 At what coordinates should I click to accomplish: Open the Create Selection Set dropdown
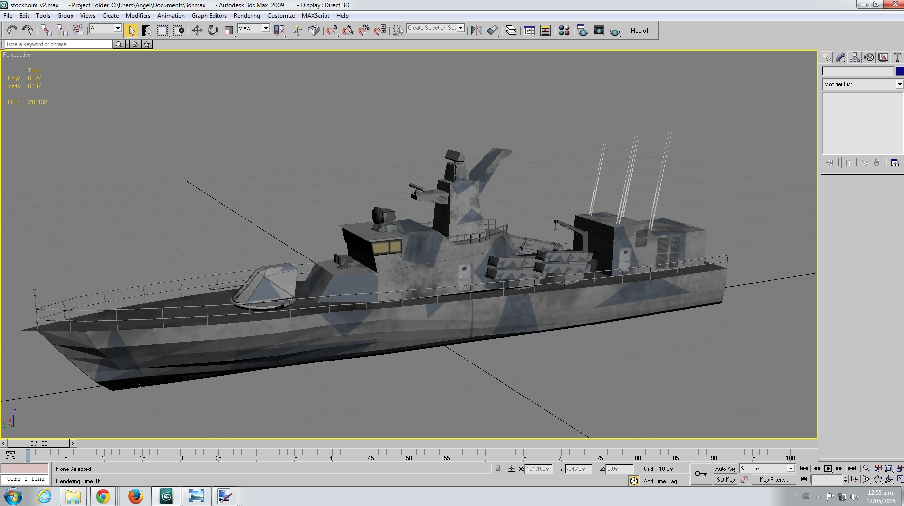click(435, 28)
